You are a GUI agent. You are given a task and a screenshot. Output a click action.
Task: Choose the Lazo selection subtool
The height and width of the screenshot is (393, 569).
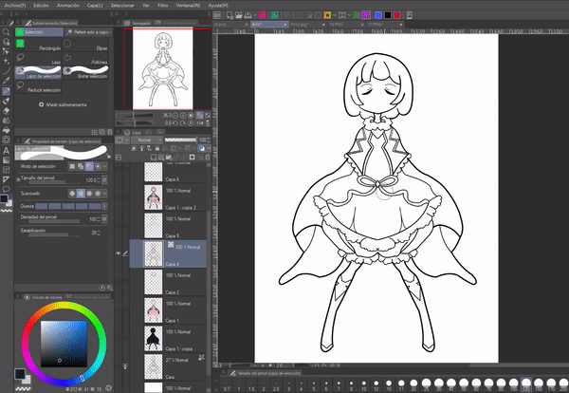(39, 57)
